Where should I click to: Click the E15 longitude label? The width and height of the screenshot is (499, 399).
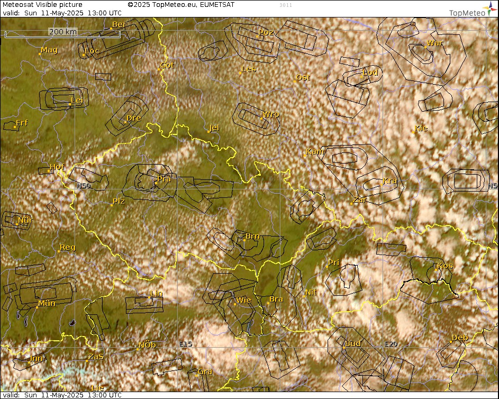tap(186, 344)
